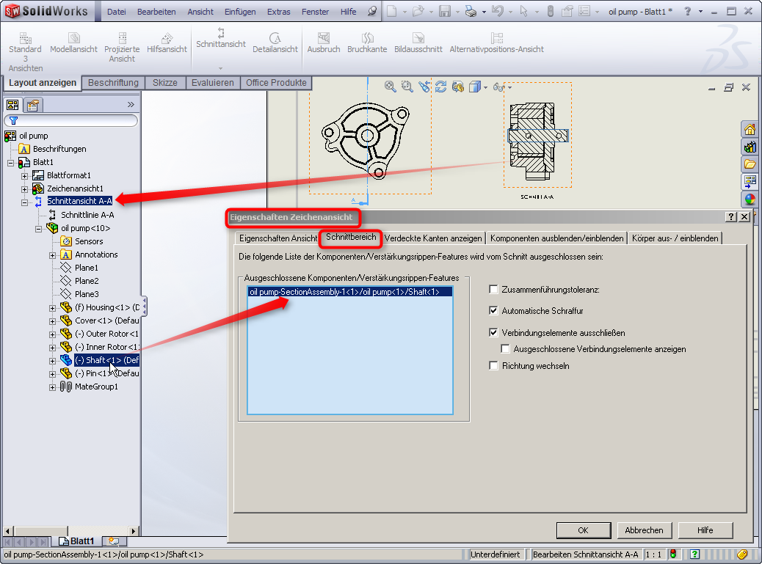The height and width of the screenshot is (564, 762).
Task: Select the Alternativpositions-Ansicht tool
Action: pyautogui.click(x=496, y=43)
